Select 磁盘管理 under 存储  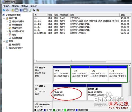[x=16, y=44]
